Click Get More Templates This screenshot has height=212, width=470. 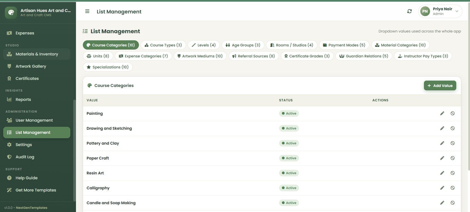coord(37,190)
